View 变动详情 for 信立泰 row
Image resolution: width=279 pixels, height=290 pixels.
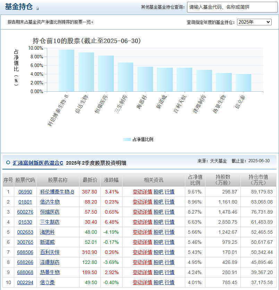point(142,282)
